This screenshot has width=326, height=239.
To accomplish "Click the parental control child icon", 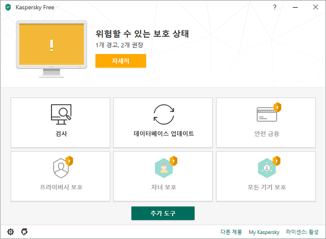I will coord(164,168).
